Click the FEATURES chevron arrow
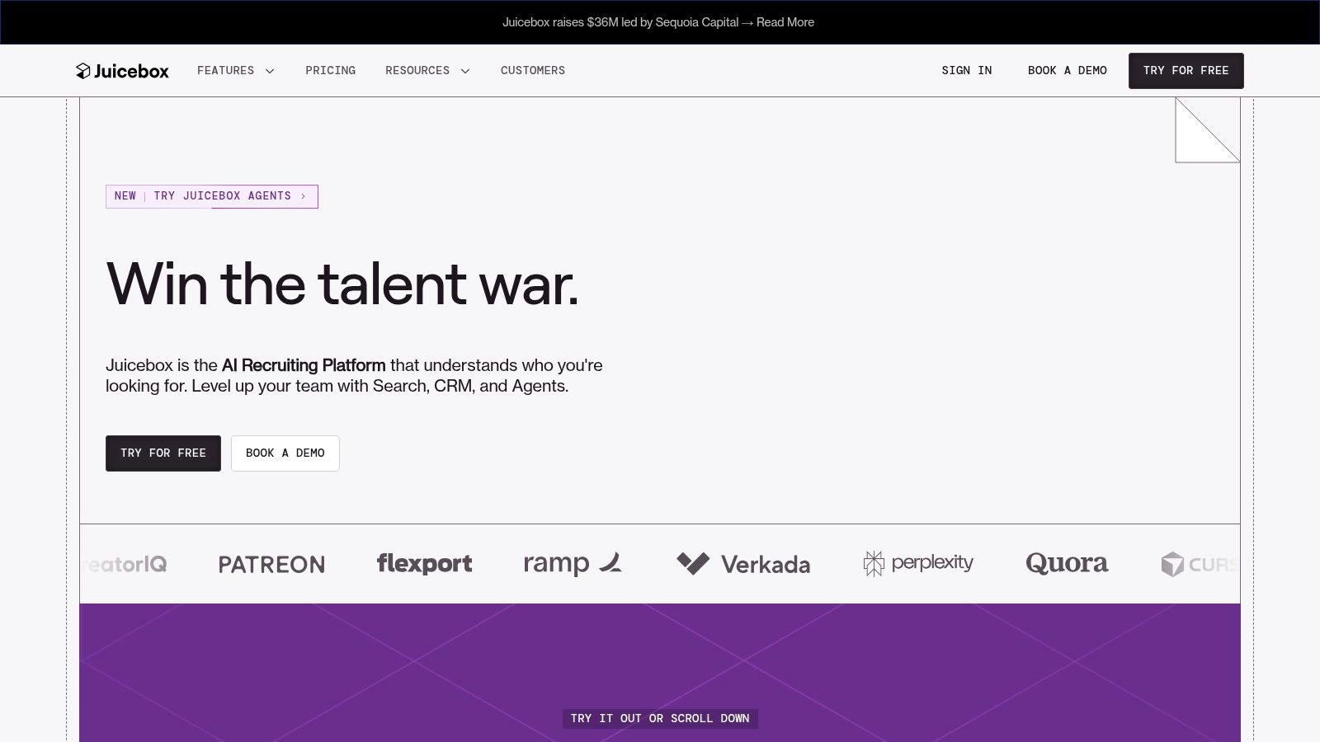The width and height of the screenshot is (1320, 742). [x=269, y=71]
